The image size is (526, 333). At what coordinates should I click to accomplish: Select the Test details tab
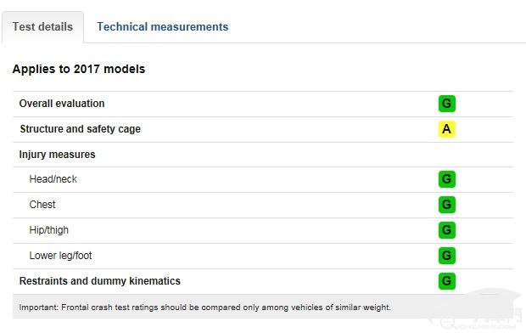coord(42,27)
